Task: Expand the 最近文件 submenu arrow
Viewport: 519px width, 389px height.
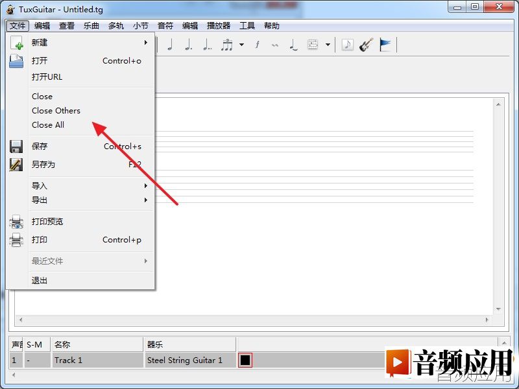Action: (x=145, y=261)
